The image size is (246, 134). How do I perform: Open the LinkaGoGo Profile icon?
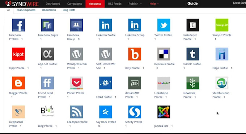[164, 83]
